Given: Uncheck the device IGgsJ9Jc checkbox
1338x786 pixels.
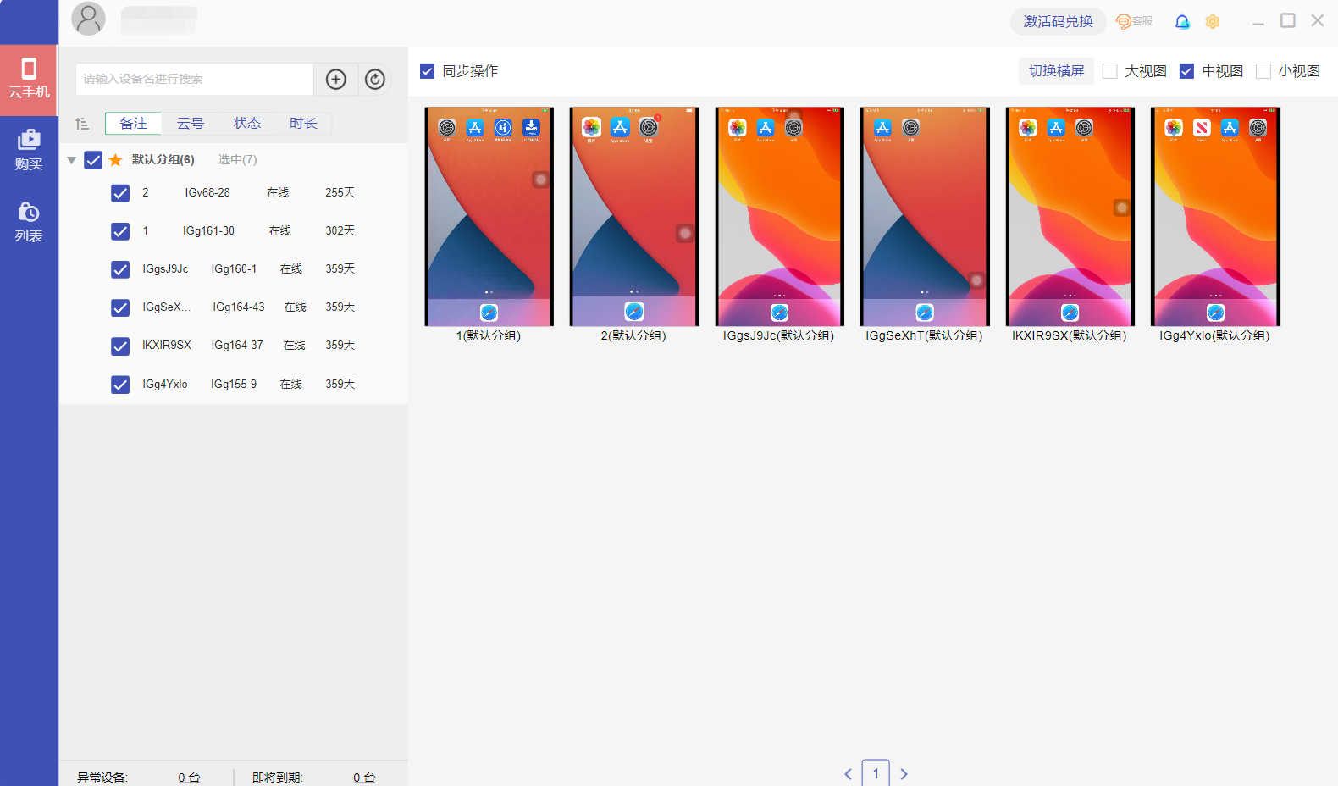Looking at the screenshot, I should (120, 269).
